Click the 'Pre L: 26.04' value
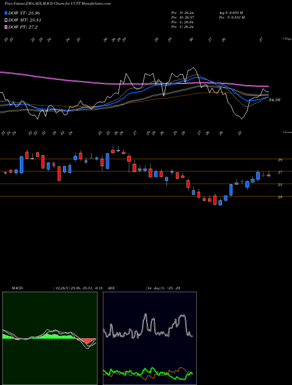This screenshot has width=292, height=385. 183,22
